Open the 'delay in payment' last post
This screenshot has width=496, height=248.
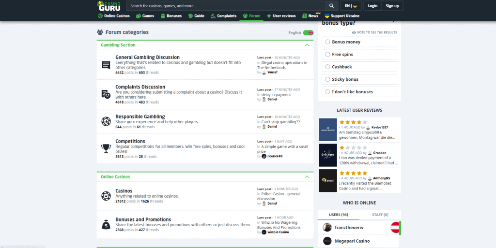276,95
